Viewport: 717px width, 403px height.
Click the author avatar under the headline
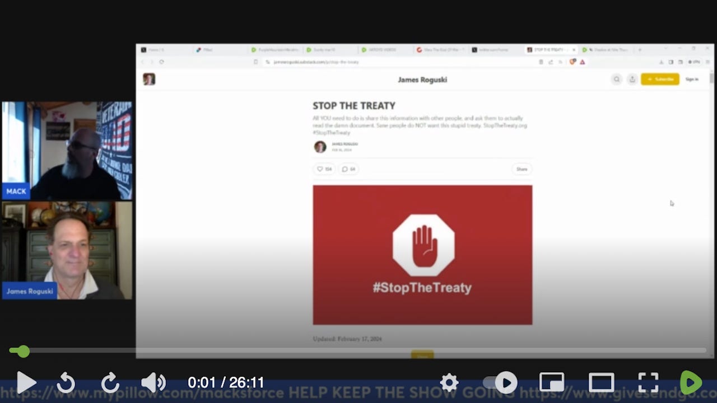pyautogui.click(x=320, y=147)
